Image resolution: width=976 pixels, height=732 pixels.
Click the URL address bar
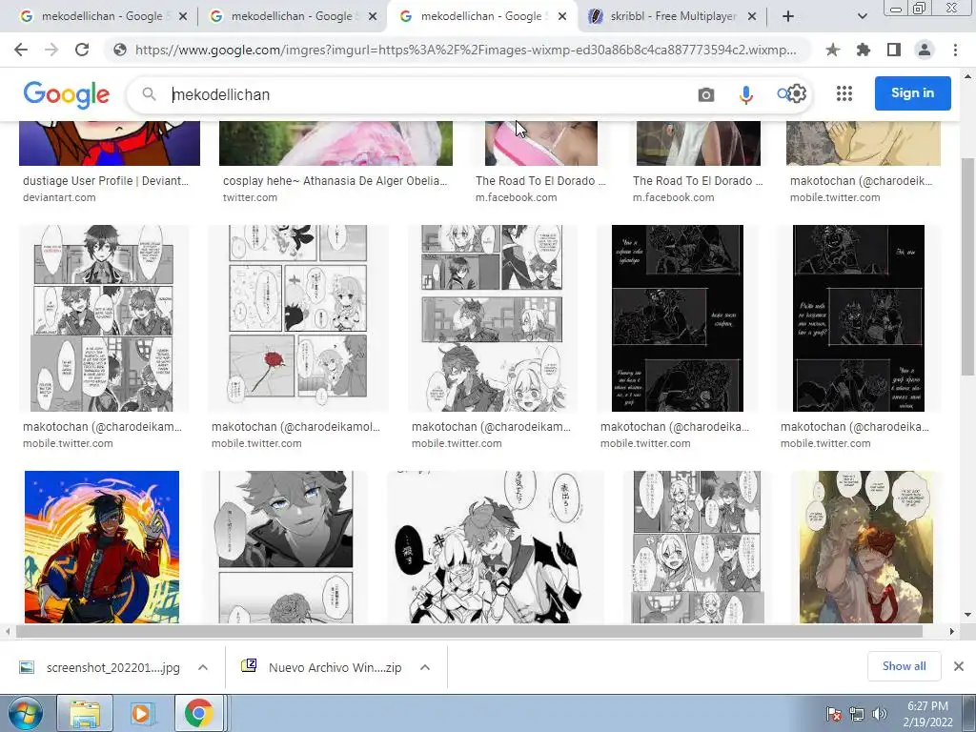click(x=465, y=50)
